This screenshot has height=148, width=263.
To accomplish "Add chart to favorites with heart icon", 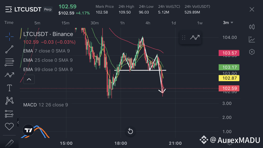I will [9, 126].
